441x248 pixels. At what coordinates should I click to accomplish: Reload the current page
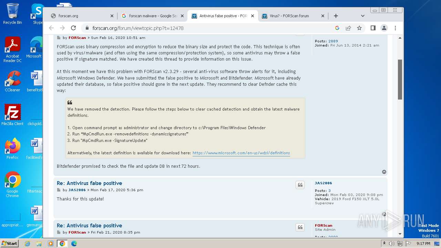click(x=73, y=28)
